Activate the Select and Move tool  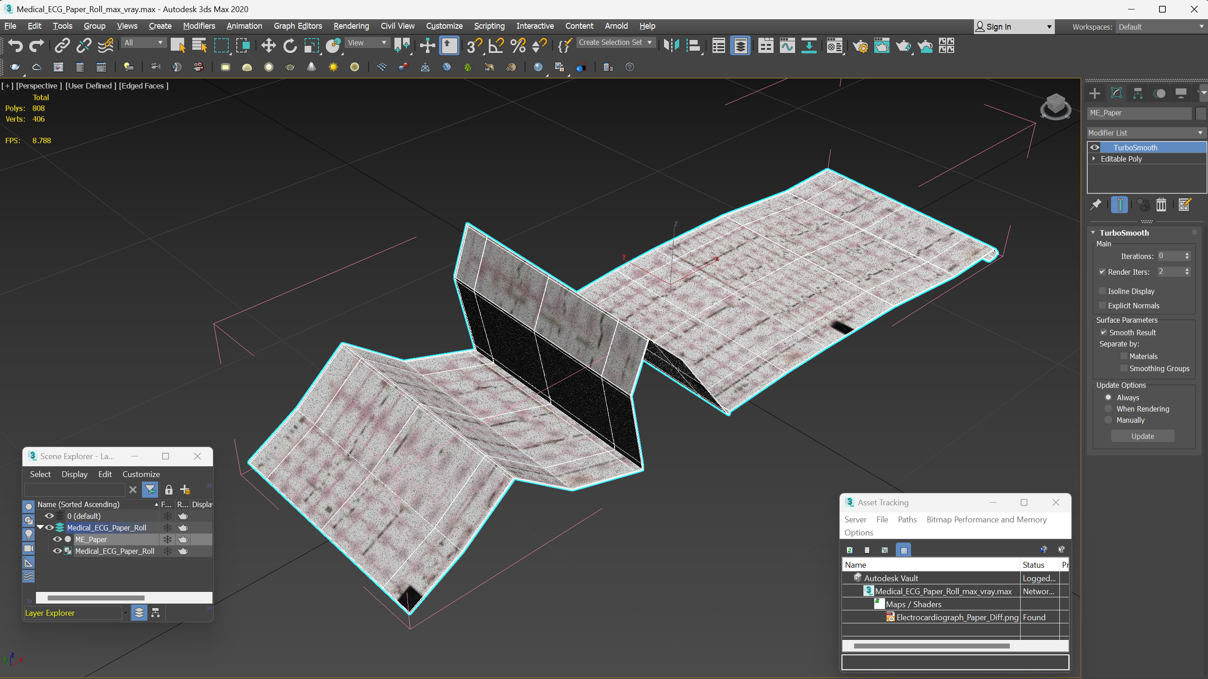[268, 45]
